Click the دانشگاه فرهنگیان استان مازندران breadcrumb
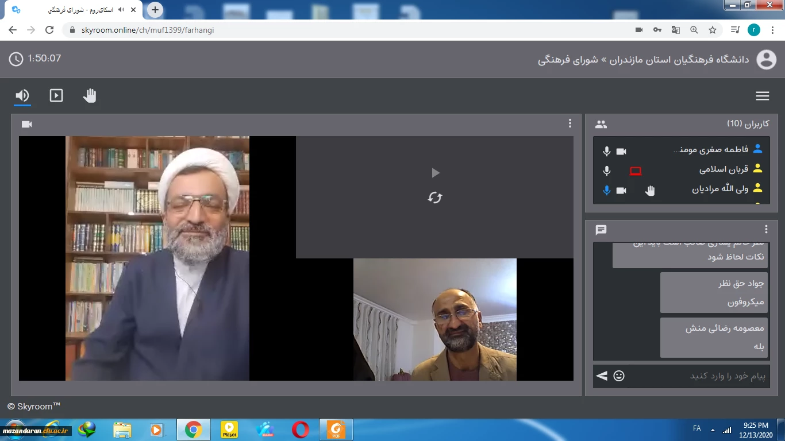785x441 pixels. (x=678, y=60)
